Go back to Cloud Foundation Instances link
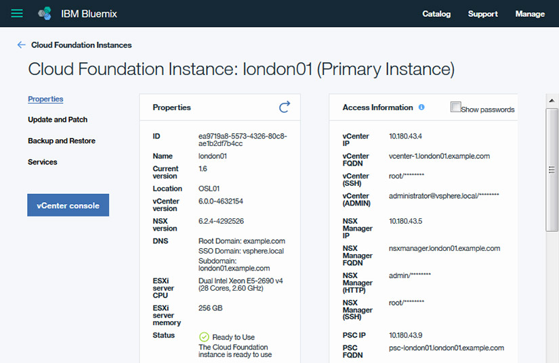Screen dimensions: 559x363 tap(81, 45)
